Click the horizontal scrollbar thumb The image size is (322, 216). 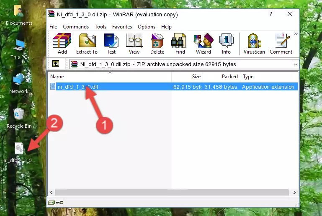click(x=172, y=192)
